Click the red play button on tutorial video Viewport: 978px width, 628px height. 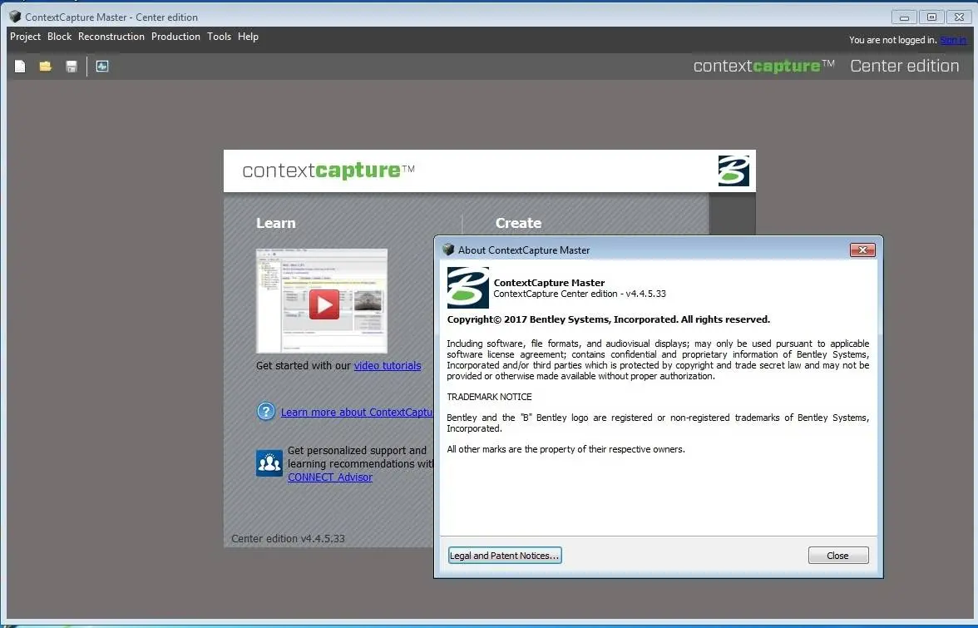pyautogui.click(x=324, y=304)
